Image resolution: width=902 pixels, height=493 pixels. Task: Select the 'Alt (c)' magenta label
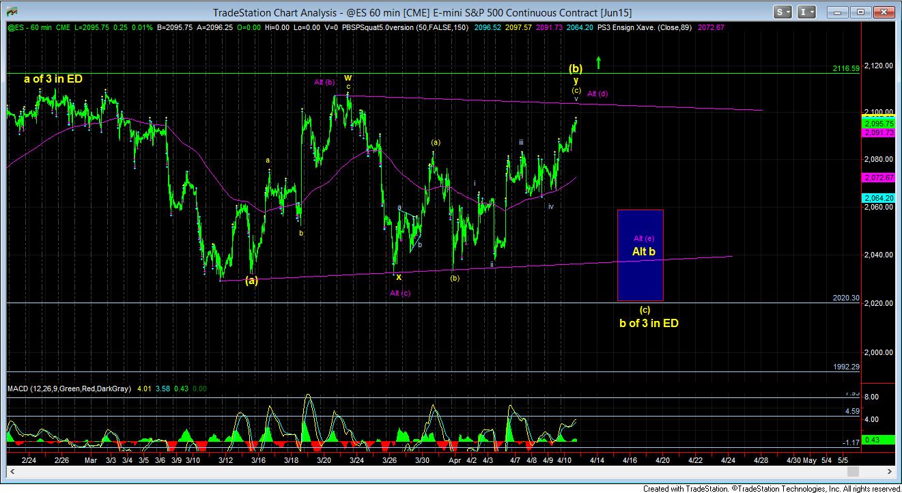400,293
